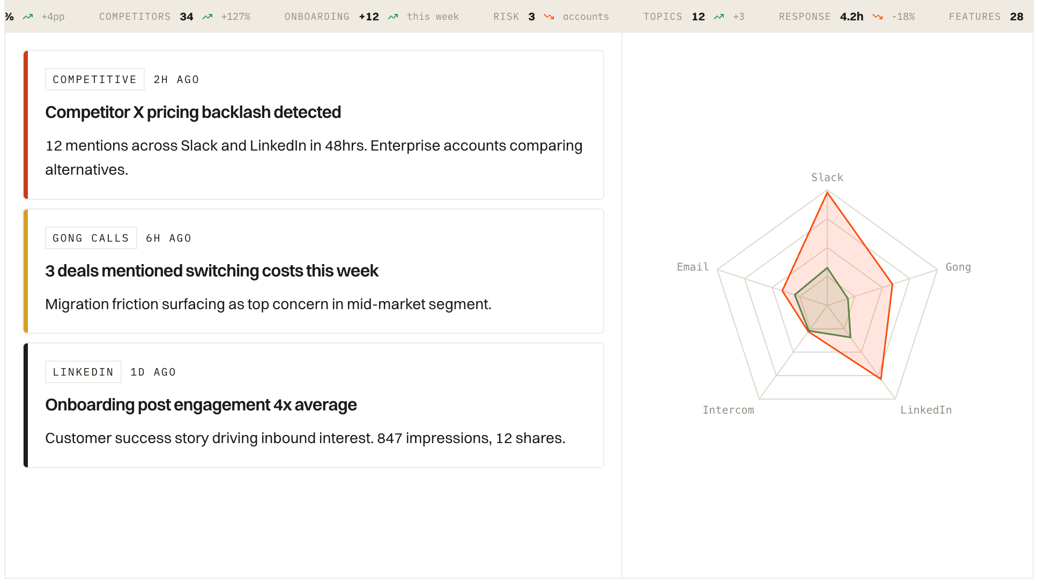Toggle the Gong axis label visibility
The image size is (1038, 584).
pos(958,266)
